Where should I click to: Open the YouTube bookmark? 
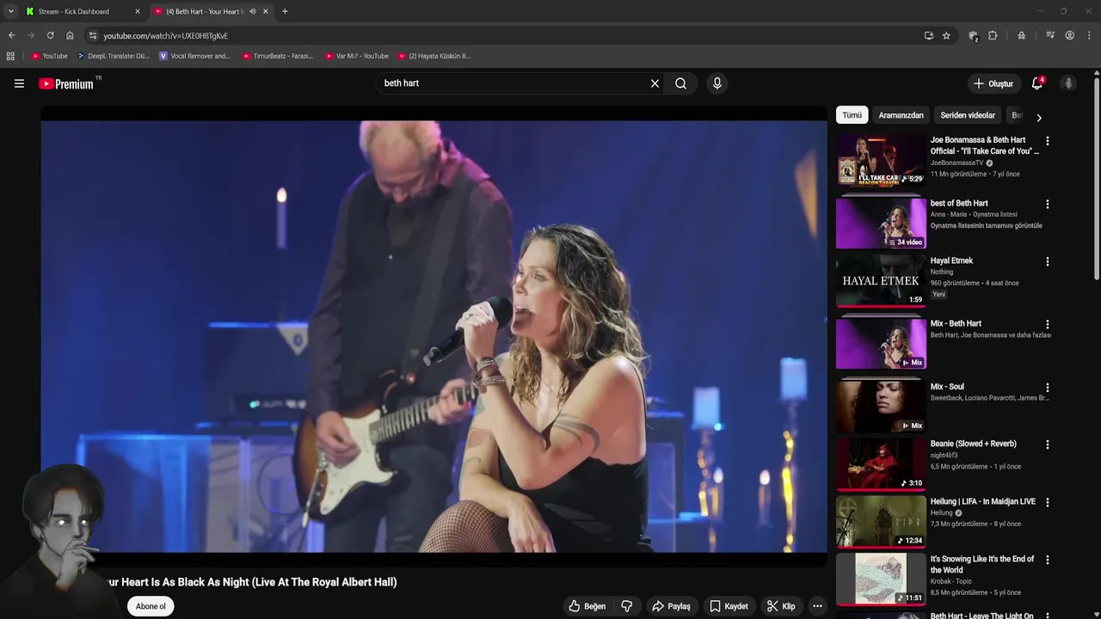point(49,56)
